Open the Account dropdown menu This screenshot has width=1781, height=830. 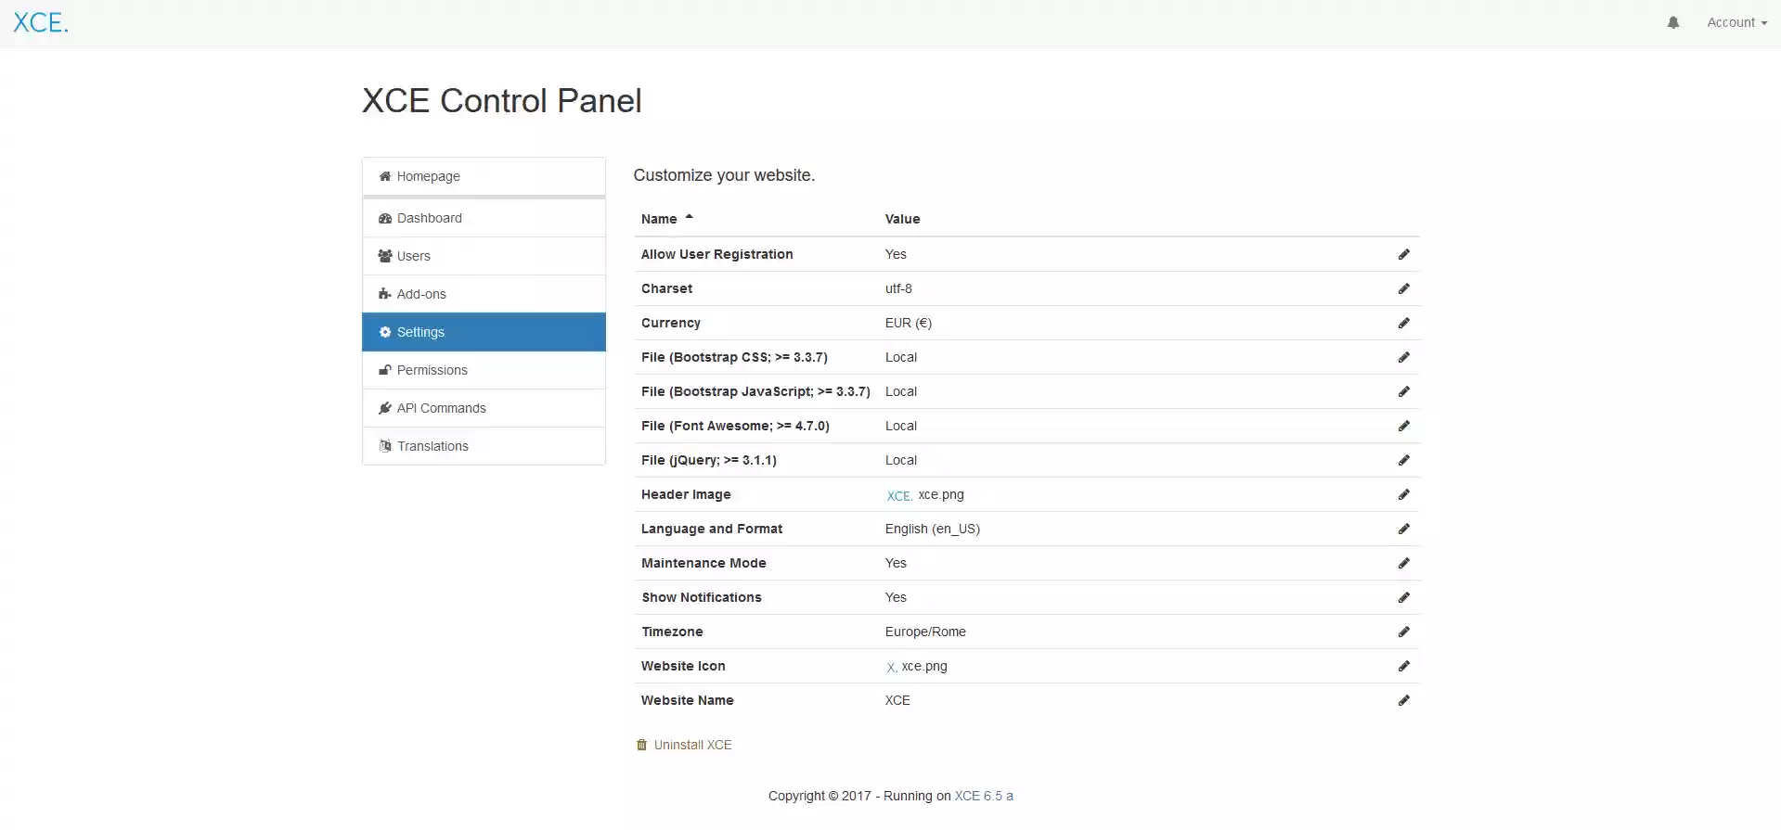click(x=1736, y=22)
